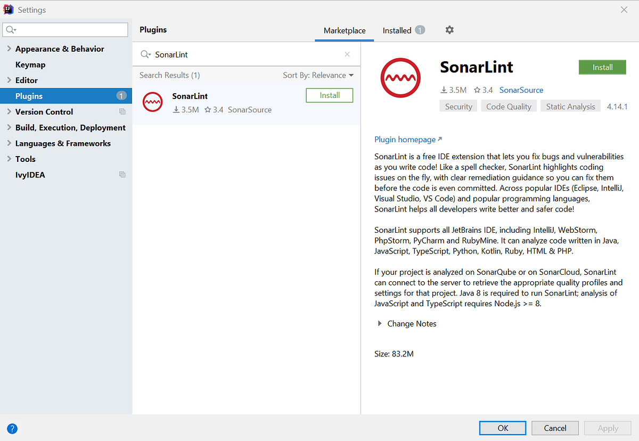Open the Plugin homepage link
The height and width of the screenshot is (441, 639).
click(x=405, y=139)
